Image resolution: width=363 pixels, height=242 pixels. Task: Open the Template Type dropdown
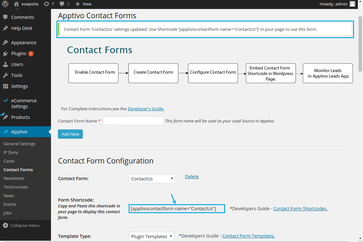pyautogui.click(x=151, y=236)
